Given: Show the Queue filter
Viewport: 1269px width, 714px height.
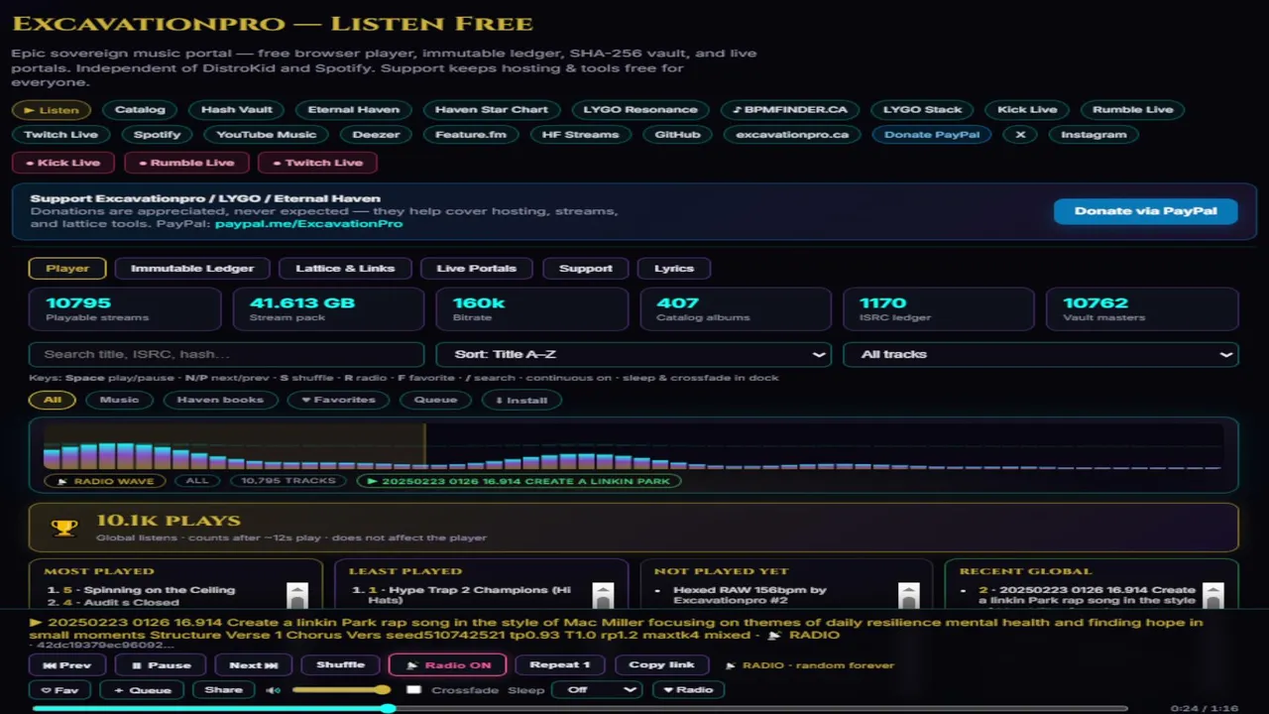Looking at the screenshot, I should click(x=435, y=400).
